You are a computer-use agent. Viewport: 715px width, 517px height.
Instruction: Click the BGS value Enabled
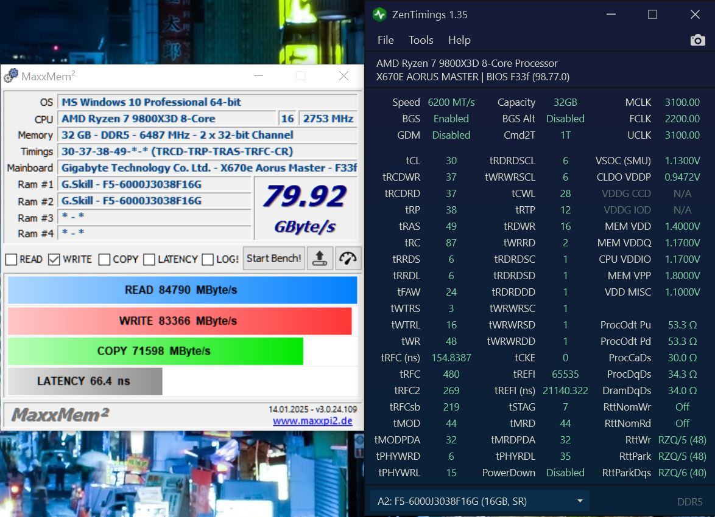[x=451, y=119]
